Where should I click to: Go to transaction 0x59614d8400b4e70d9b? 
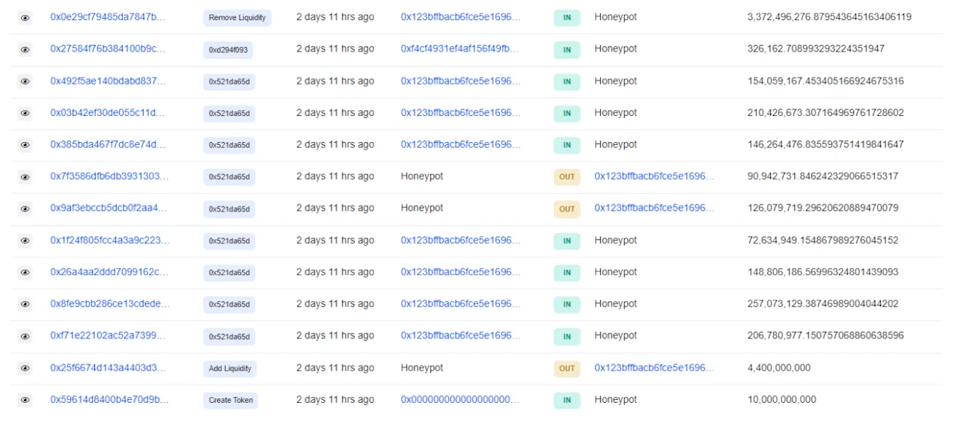tap(109, 400)
